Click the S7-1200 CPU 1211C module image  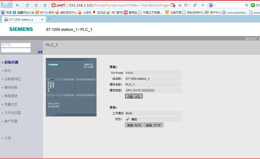pyautogui.click(x=71, y=87)
